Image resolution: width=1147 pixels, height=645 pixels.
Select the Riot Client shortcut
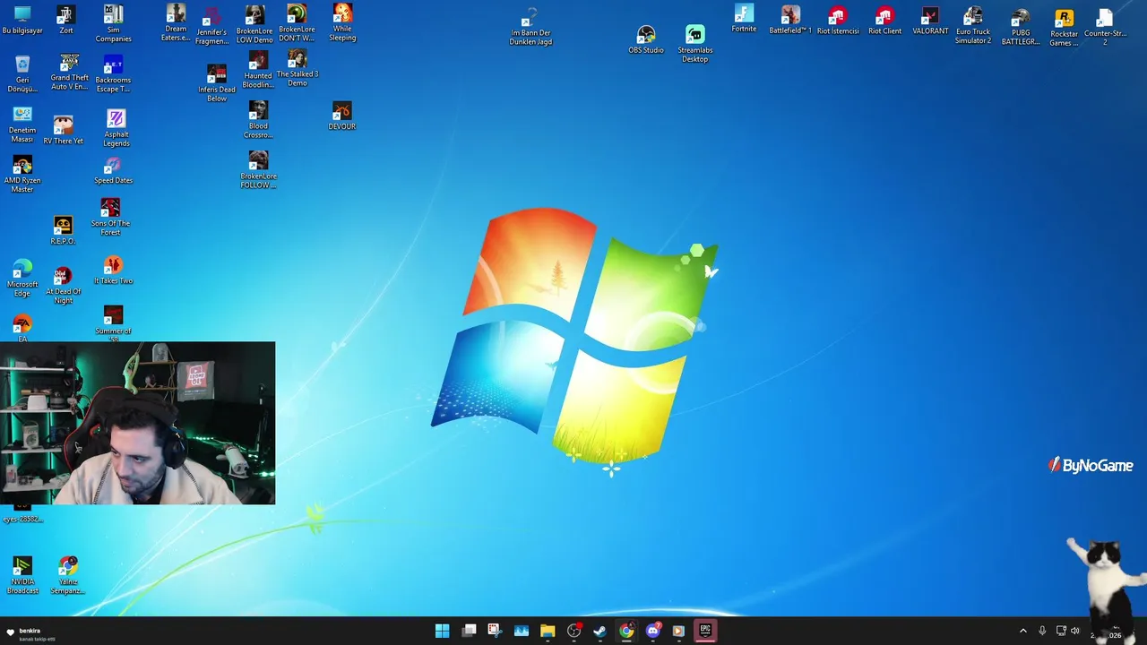885,20
